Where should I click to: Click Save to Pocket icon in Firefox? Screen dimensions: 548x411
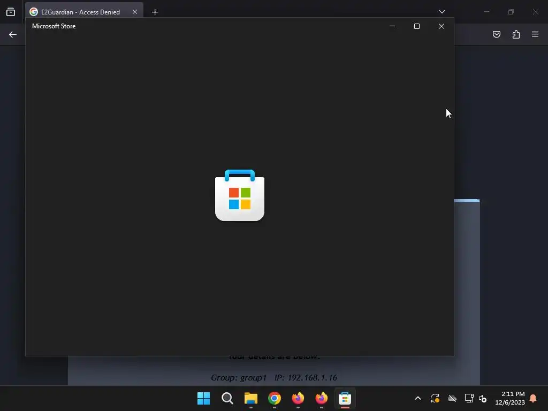pos(497,34)
